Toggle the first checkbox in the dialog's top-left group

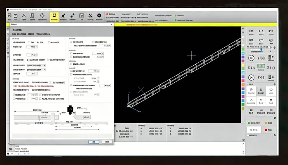click(29, 42)
